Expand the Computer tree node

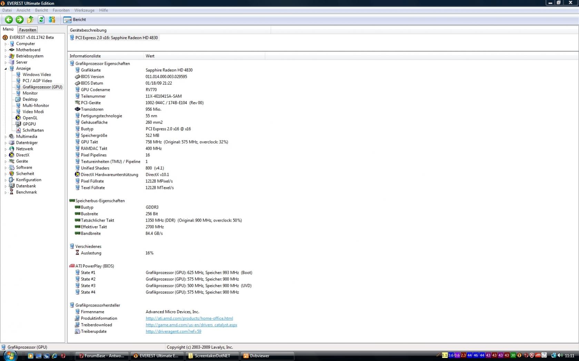6,44
